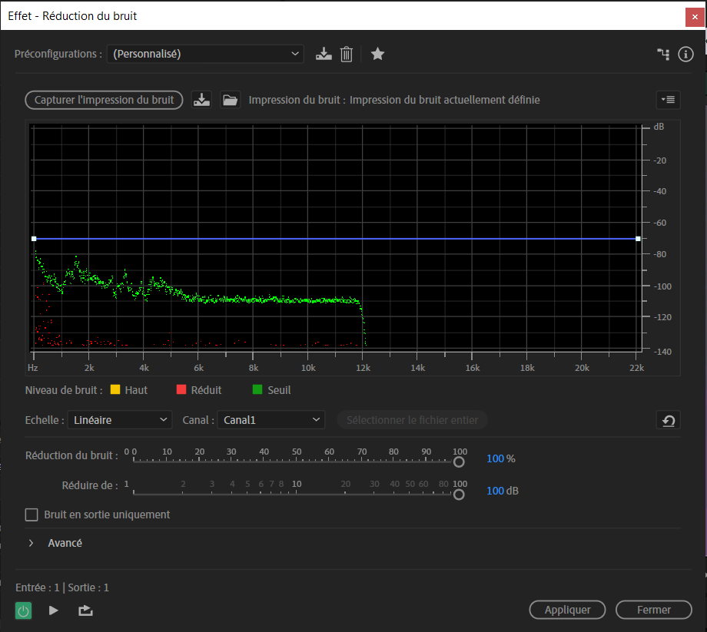
Task: Toggle loop playback mode
Action: (85, 610)
